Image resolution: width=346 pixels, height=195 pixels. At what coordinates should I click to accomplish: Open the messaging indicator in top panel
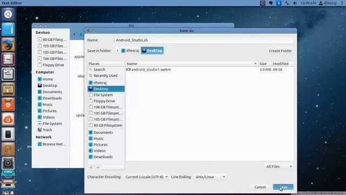pos(270,3)
